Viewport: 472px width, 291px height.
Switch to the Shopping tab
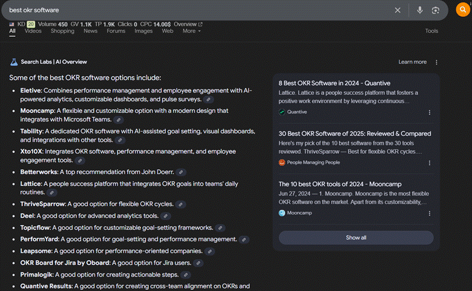point(62,31)
